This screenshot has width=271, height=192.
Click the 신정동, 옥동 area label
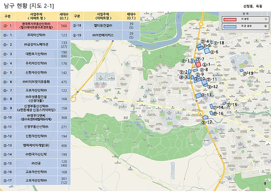253,6
